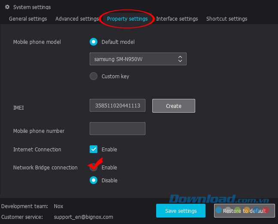Screen dimensions: 278x224
Task: Enable the Network Bridge connection radio
Action: click(94, 168)
